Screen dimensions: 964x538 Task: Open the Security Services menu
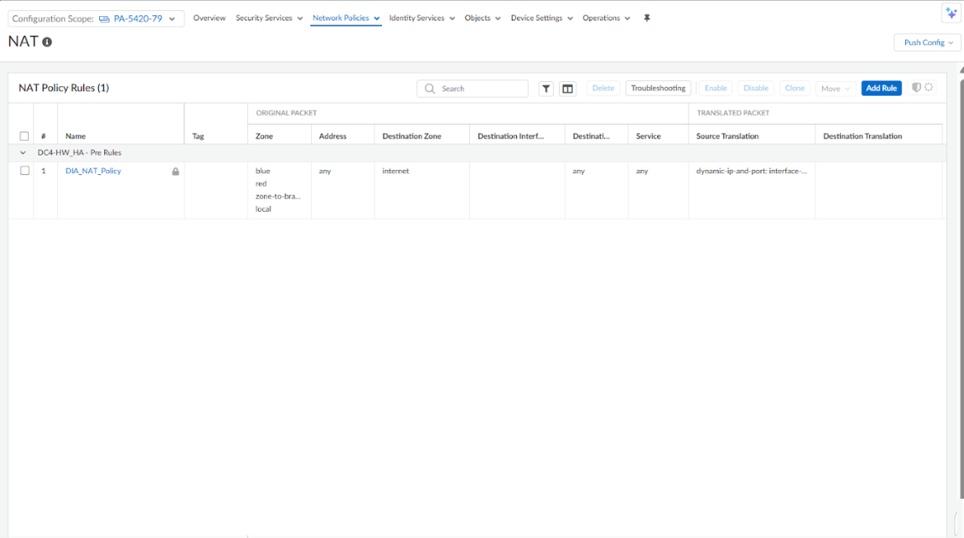[x=269, y=18]
